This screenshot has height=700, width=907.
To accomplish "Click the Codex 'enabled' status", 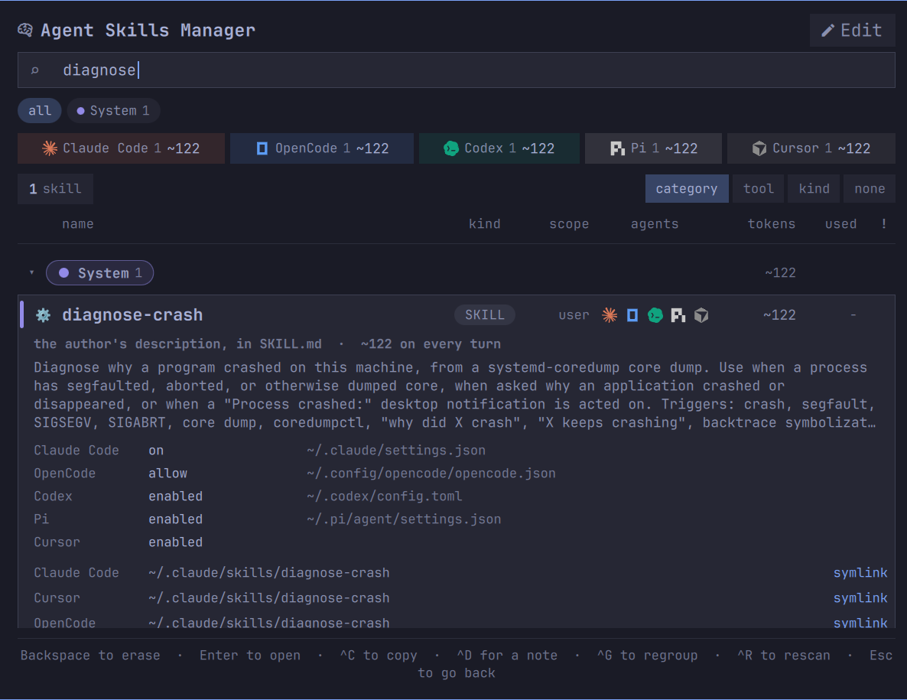I will (x=175, y=497).
